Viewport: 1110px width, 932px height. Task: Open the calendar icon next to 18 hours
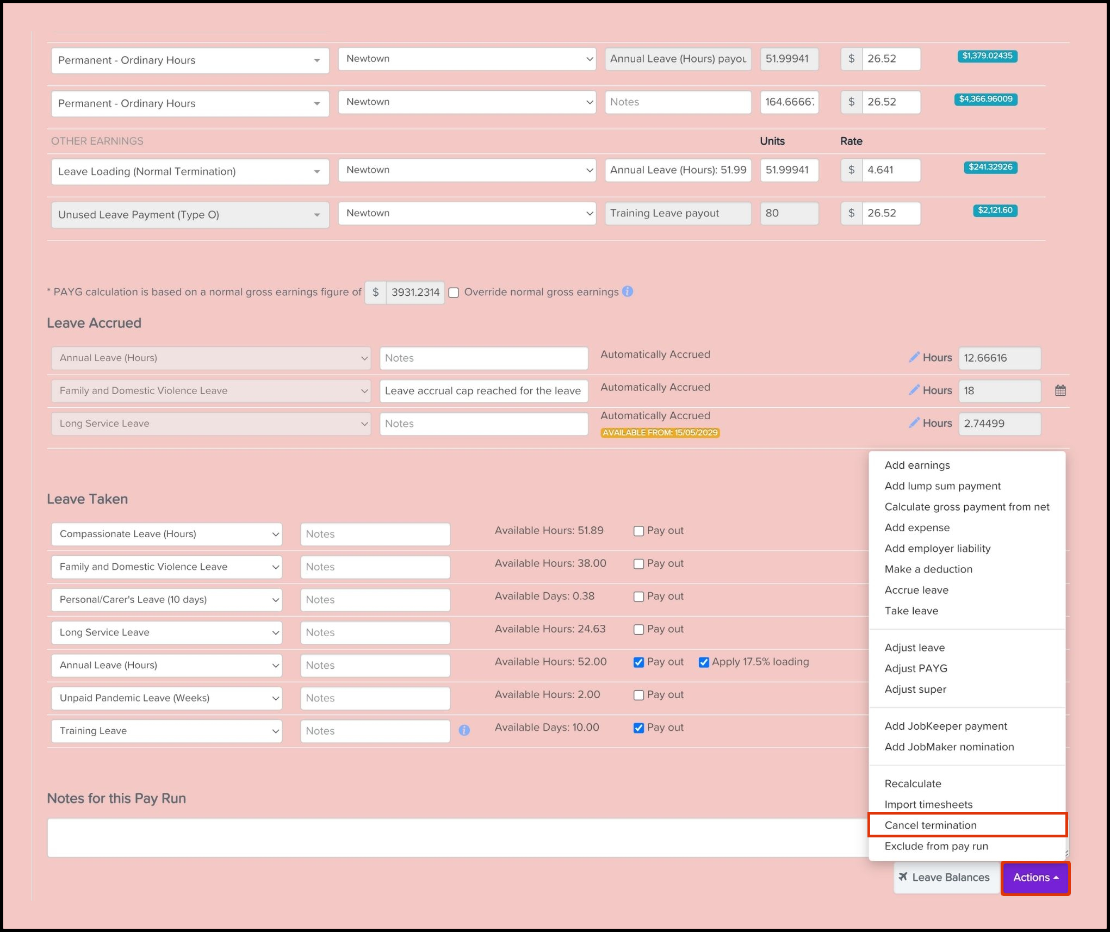pos(1060,390)
